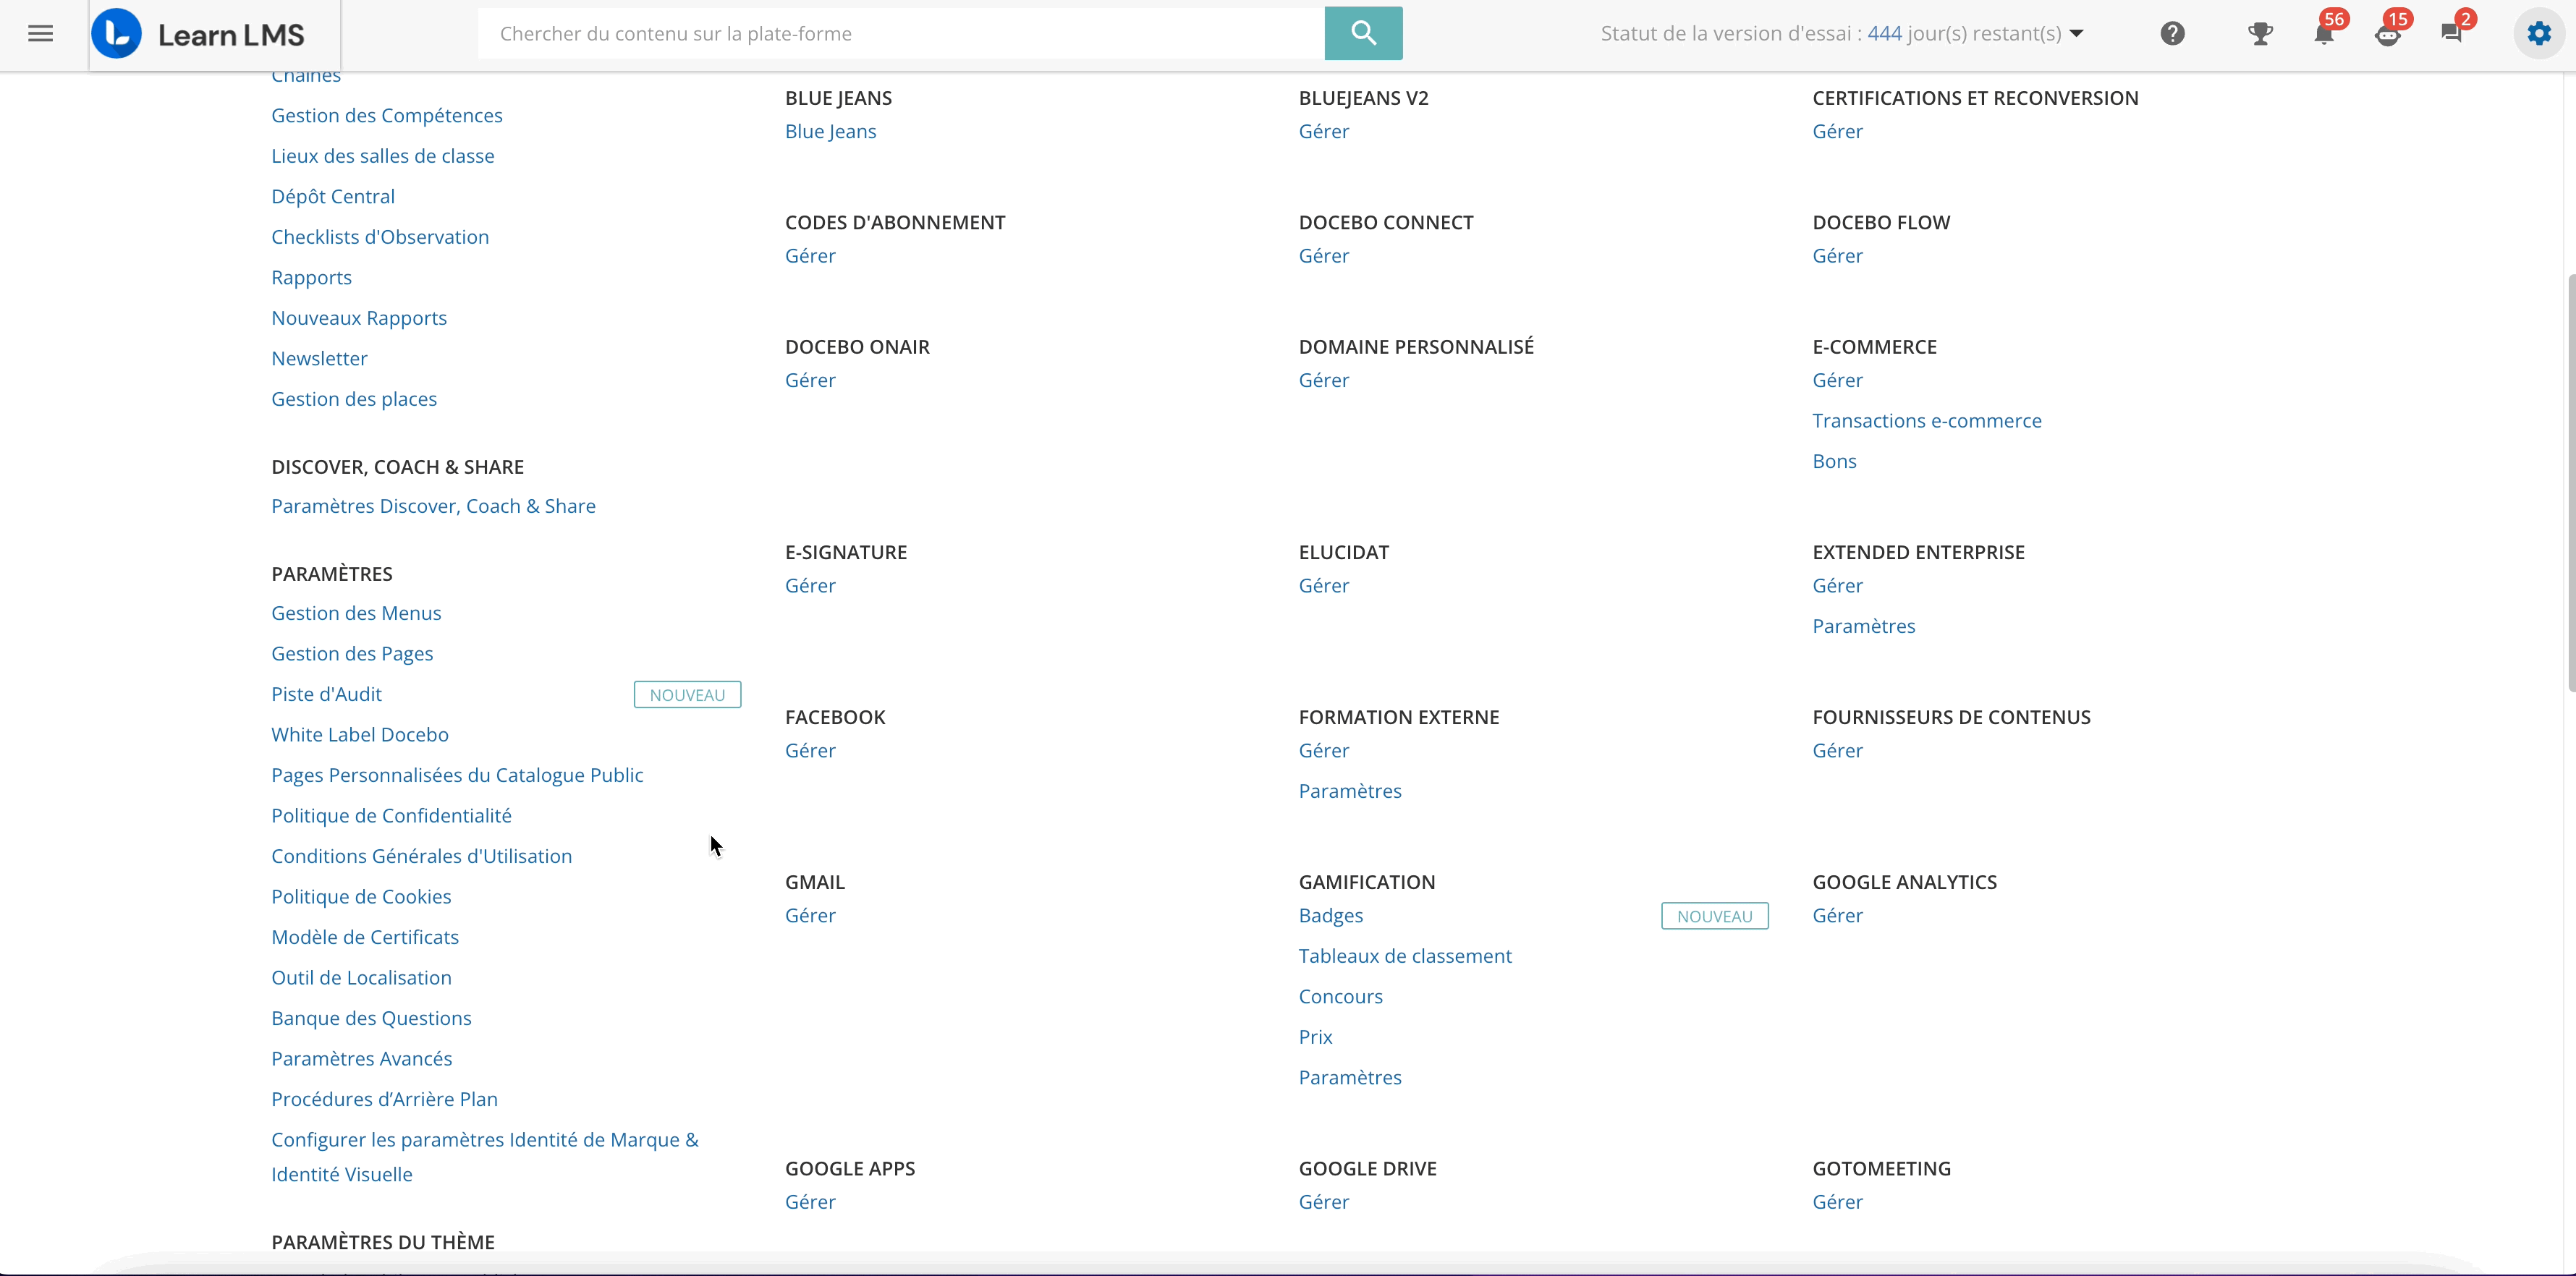Open the help question mark icon
2576x1276 pixels.
2172,34
